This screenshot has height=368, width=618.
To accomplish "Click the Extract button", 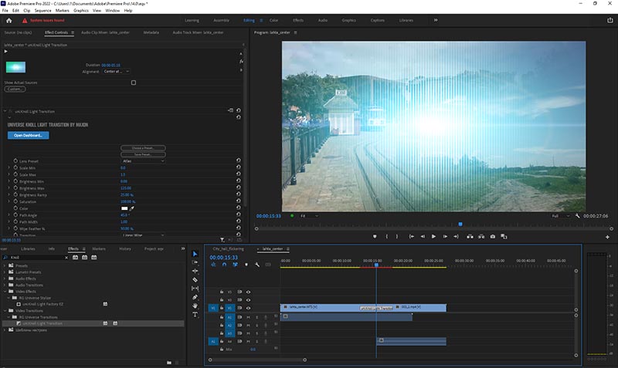I will point(481,237).
